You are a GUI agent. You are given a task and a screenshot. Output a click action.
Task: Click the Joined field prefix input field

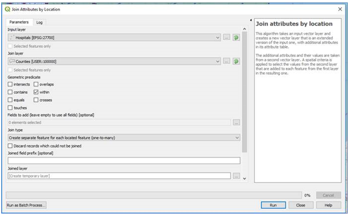[124, 161]
